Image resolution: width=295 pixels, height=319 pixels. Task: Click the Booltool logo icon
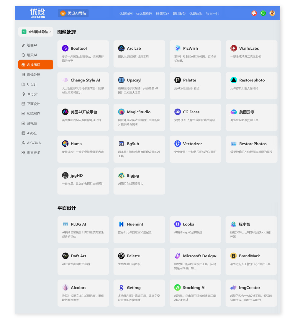point(65,48)
